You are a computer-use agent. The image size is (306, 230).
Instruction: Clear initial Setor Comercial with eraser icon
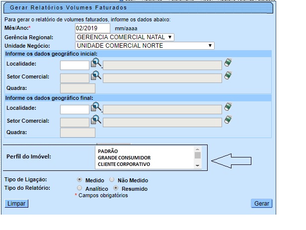coord(228,75)
